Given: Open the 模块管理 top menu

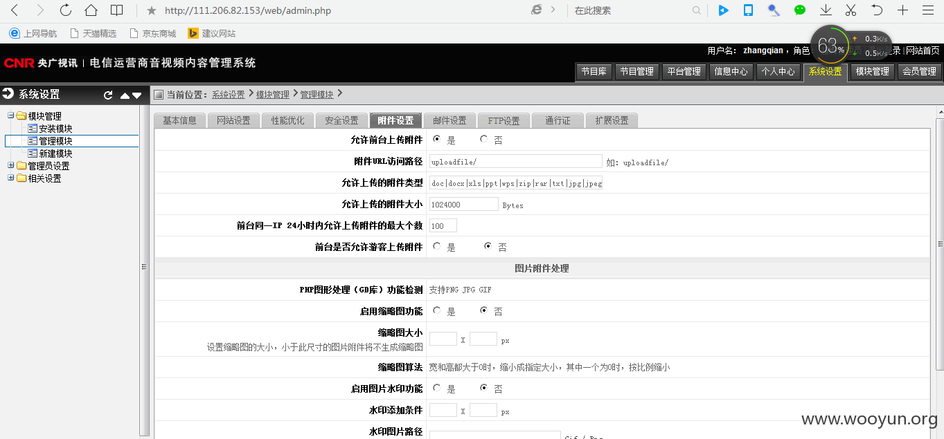Looking at the screenshot, I should click(872, 71).
